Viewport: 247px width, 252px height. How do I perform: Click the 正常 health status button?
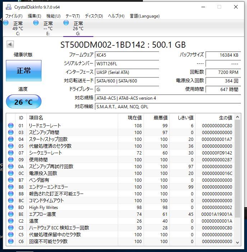pyautogui.click(x=24, y=71)
